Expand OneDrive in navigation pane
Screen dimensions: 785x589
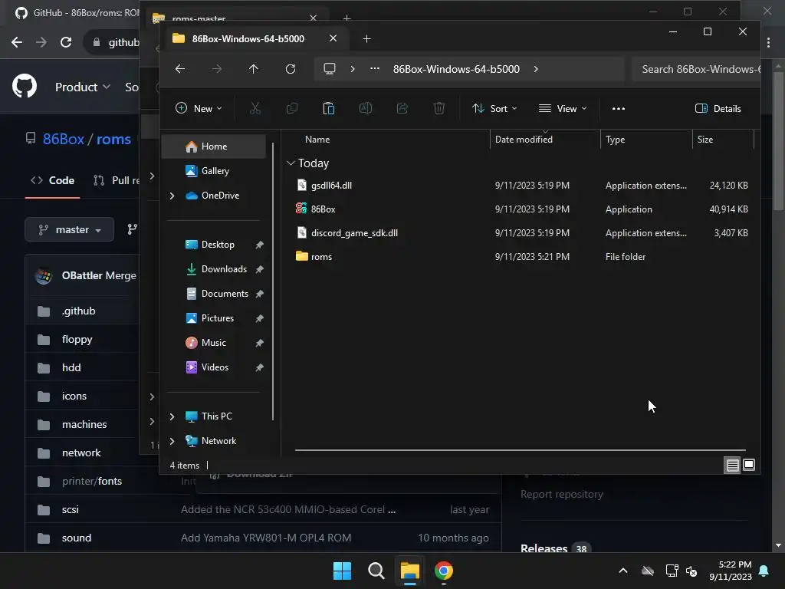(172, 196)
